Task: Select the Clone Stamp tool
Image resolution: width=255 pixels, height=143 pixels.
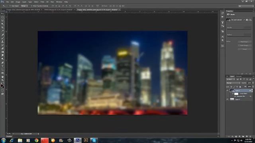Action: coord(2,41)
